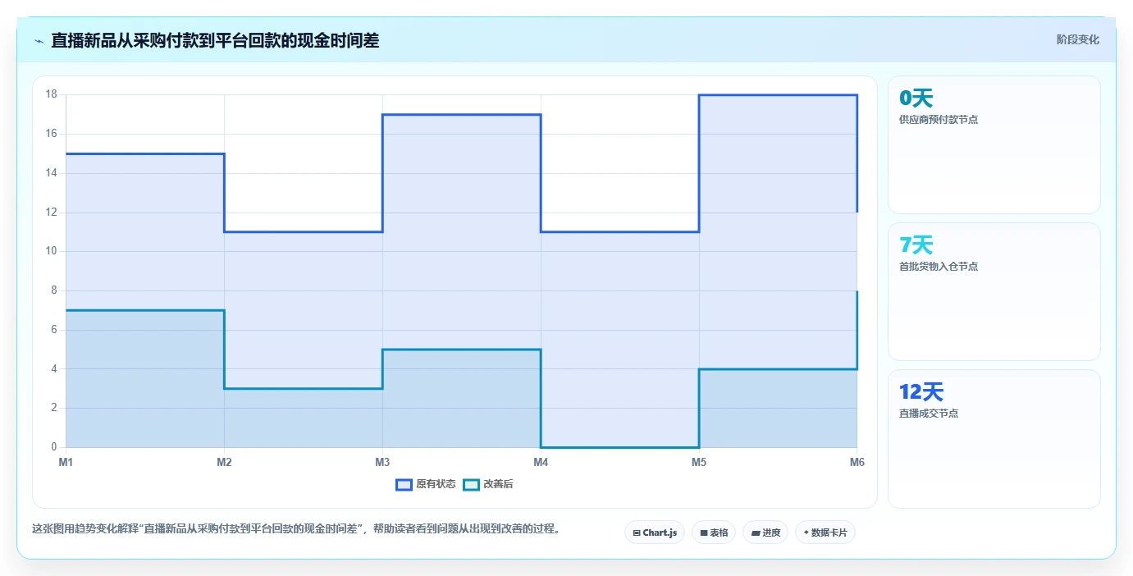Click the 阶段变化 label in header

(x=1077, y=39)
